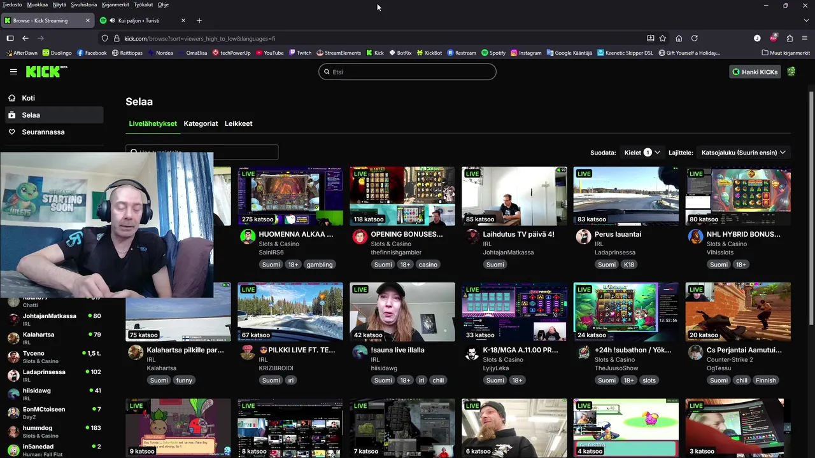Viewport: 815px width, 458px height.
Task: Open the Koti home icon
Action: click(x=11, y=98)
